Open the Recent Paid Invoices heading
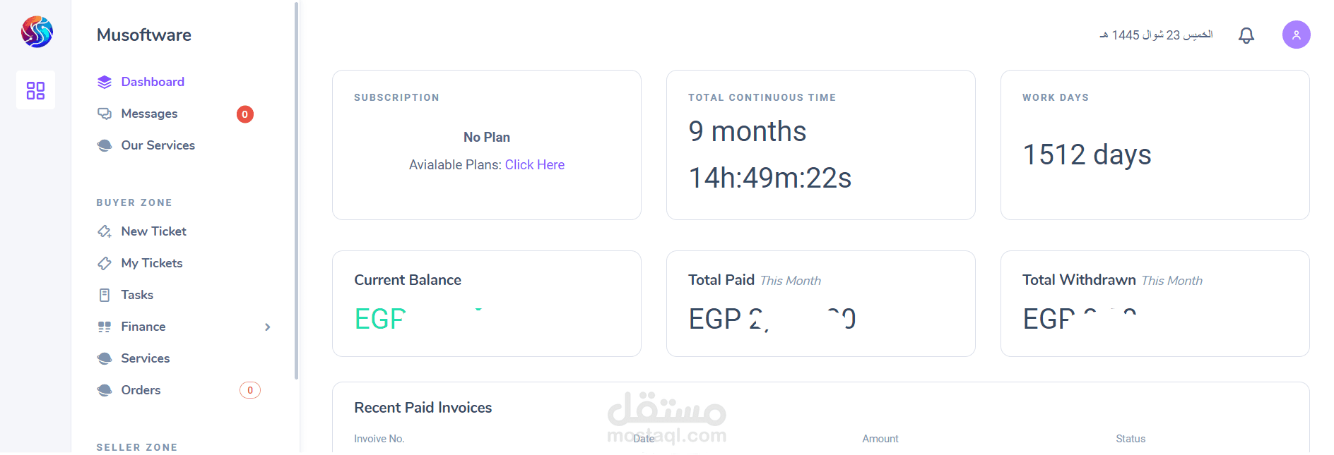The image size is (1334, 455). [x=423, y=408]
